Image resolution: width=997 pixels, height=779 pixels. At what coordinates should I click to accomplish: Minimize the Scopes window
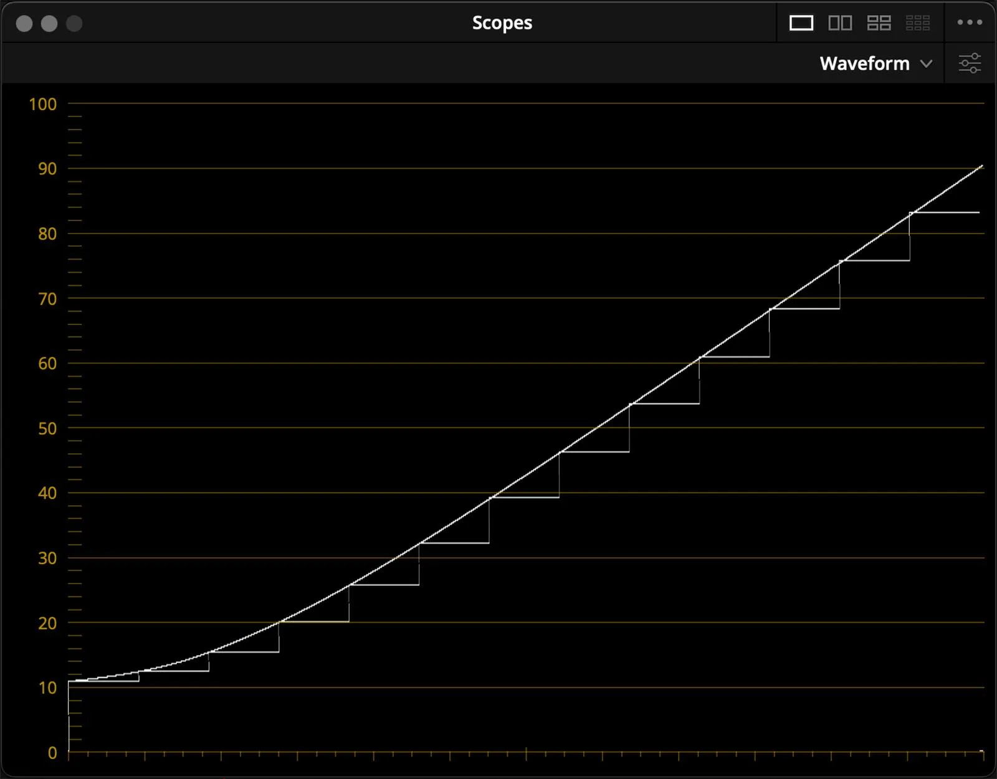tap(49, 24)
